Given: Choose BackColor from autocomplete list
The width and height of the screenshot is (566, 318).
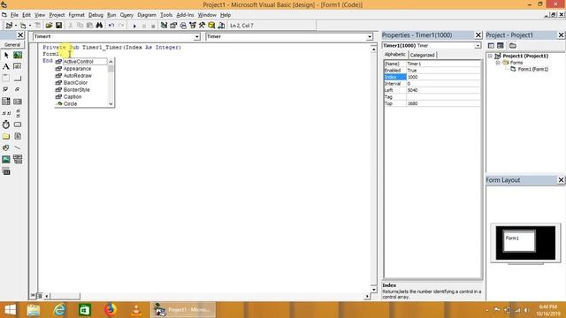Looking at the screenshot, I should coord(75,82).
